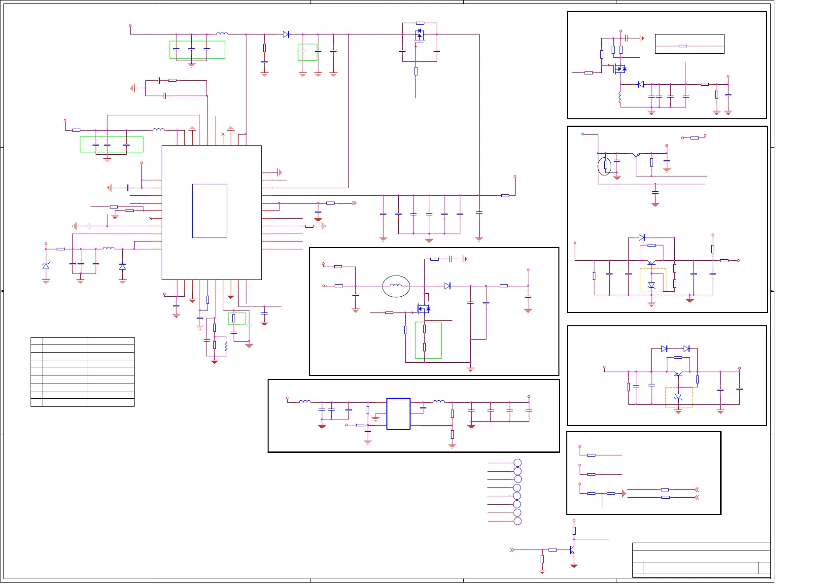The height and width of the screenshot is (587, 830).
Task: Click the thick blue-outlined regulator IC symbol
Action: [x=398, y=414]
